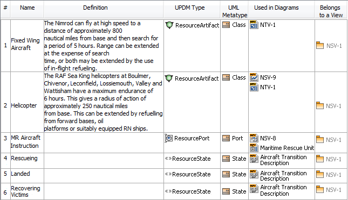Viewport: 348px width, 200px height.
Task: Click the ResourcePort icon for MR Aircraft Instruction
Action: point(169,138)
